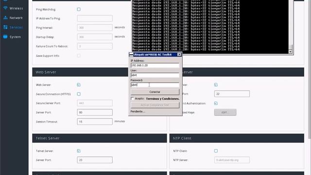This screenshot has width=311, height=175.
Task: Click the Ping Interval field
Action: (95, 28)
